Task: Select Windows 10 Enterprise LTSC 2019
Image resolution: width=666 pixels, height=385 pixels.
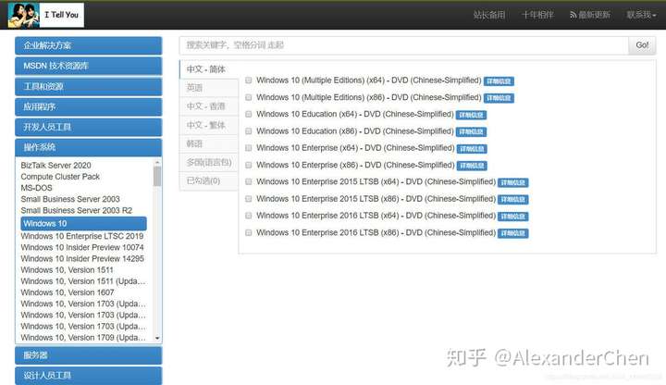Action: (x=82, y=236)
